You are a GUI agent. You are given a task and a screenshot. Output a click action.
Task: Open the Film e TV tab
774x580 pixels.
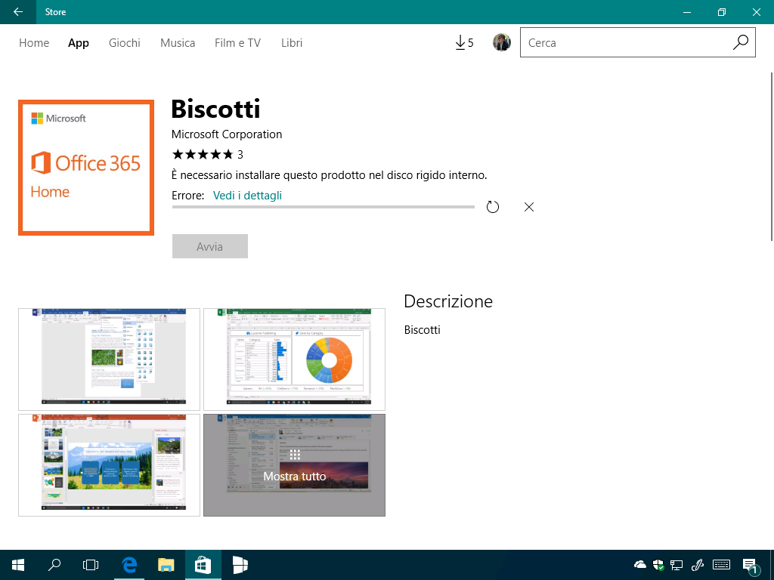(x=237, y=43)
